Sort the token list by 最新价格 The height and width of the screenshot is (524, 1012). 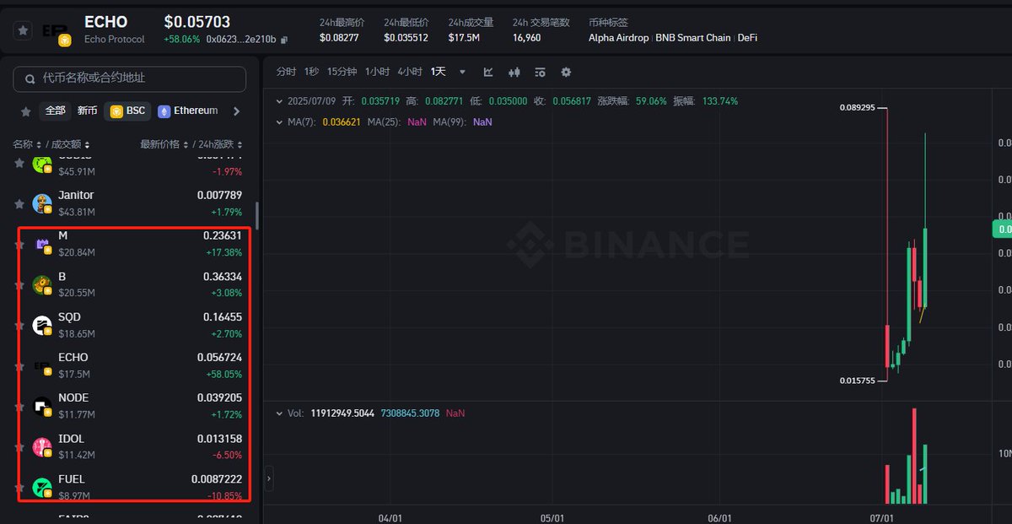(x=164, y=144)
